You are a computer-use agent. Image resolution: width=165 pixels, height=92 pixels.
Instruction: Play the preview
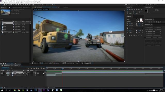pyautogui.click(x=150, y=22)
